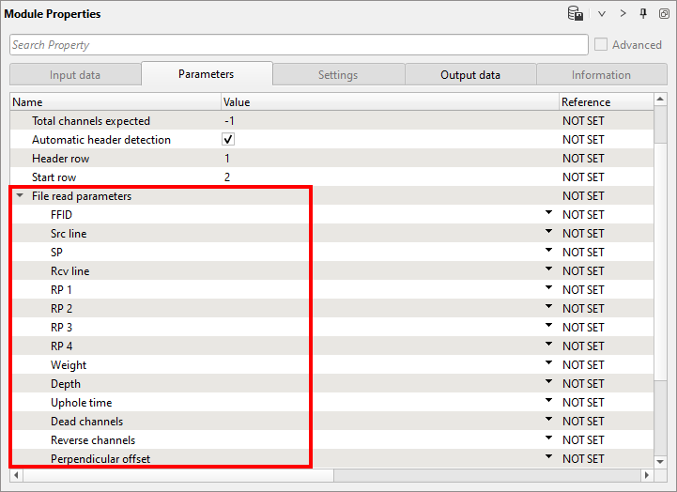The width and height of the screenshot is (677, 492).
Task: Open the Information tab
Action: click(601, 75)
